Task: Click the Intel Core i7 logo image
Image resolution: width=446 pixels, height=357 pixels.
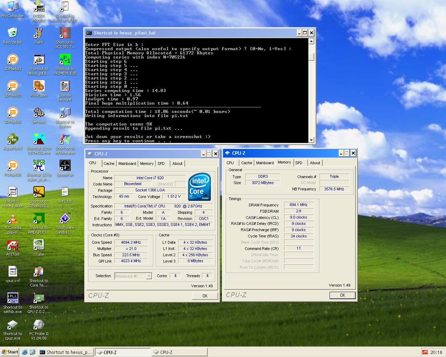Action: tap(200, 187)
